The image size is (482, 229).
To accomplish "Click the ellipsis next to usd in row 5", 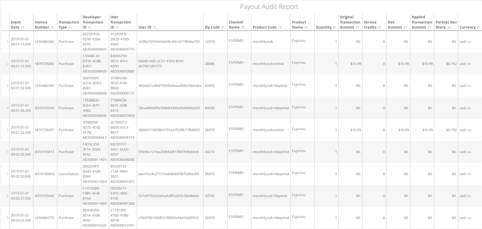I will (x=469, y=130).
